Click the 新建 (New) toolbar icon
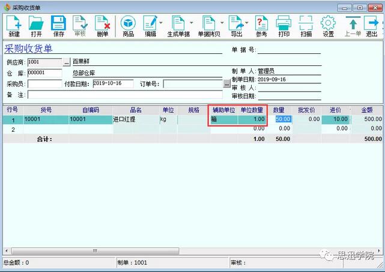Viewport: 385px width, 272px height. (14, 26)
